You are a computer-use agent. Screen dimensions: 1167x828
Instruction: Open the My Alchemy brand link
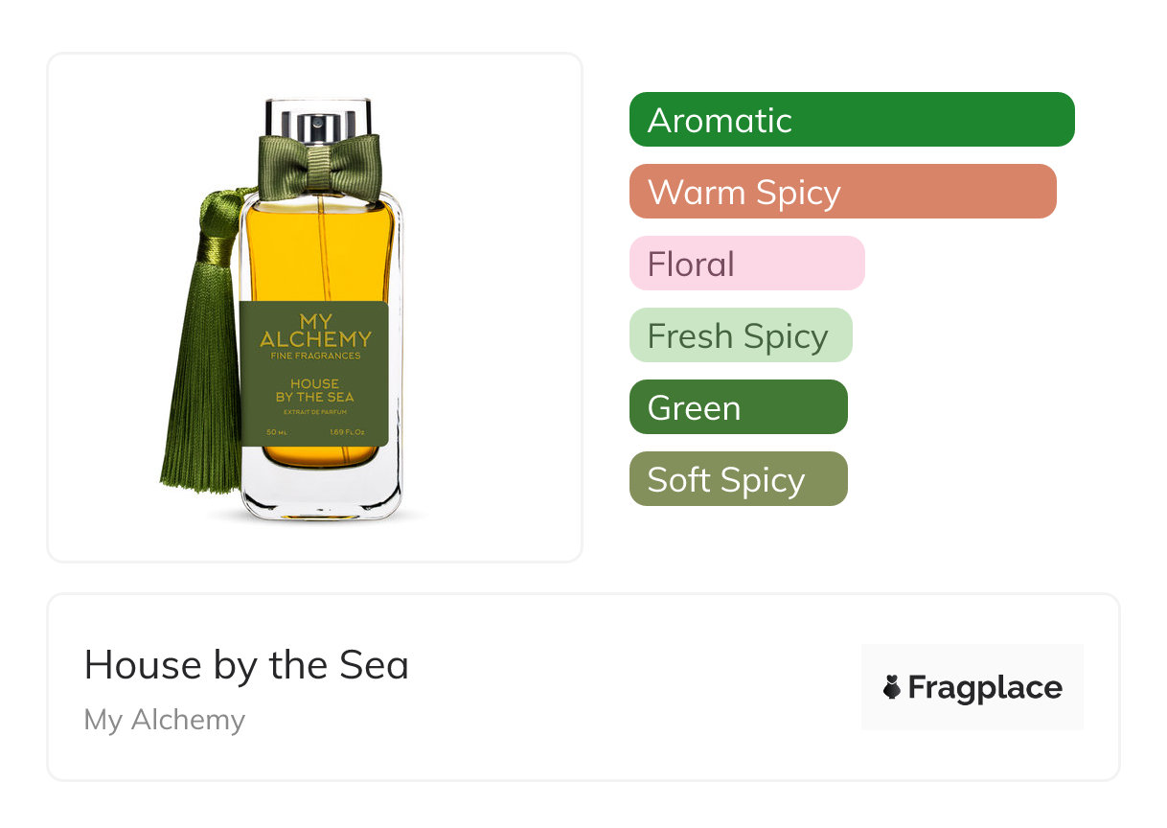pos(165,720)
